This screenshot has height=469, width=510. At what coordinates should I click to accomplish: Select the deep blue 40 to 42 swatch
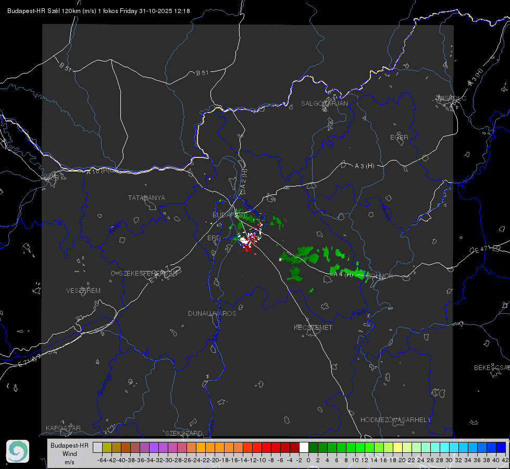click(x=501, y=448)
